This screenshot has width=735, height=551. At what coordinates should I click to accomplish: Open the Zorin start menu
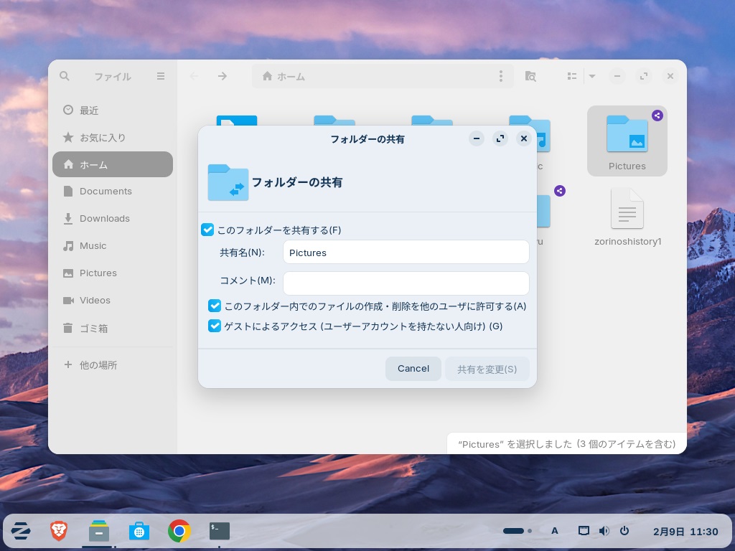pos(21,531)
